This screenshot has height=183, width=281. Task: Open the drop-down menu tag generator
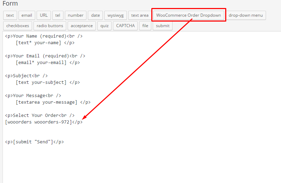point(246,15)
